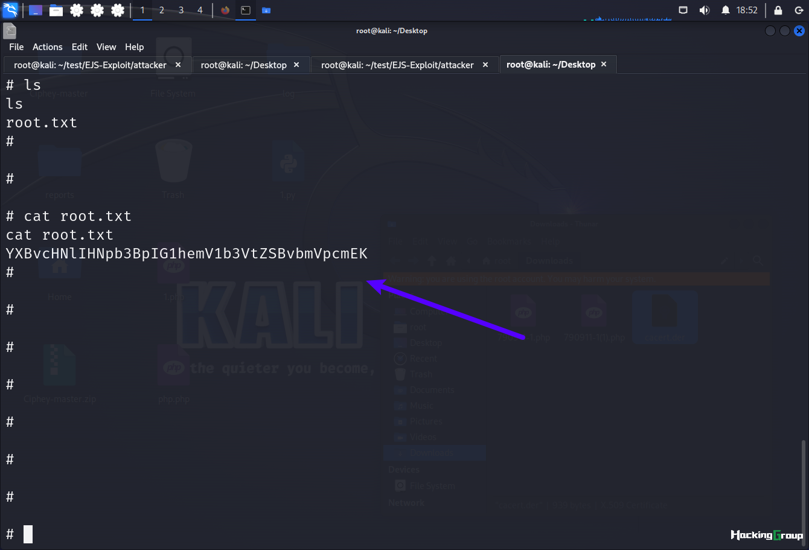Open the volume control tray icon

[704, 10]
